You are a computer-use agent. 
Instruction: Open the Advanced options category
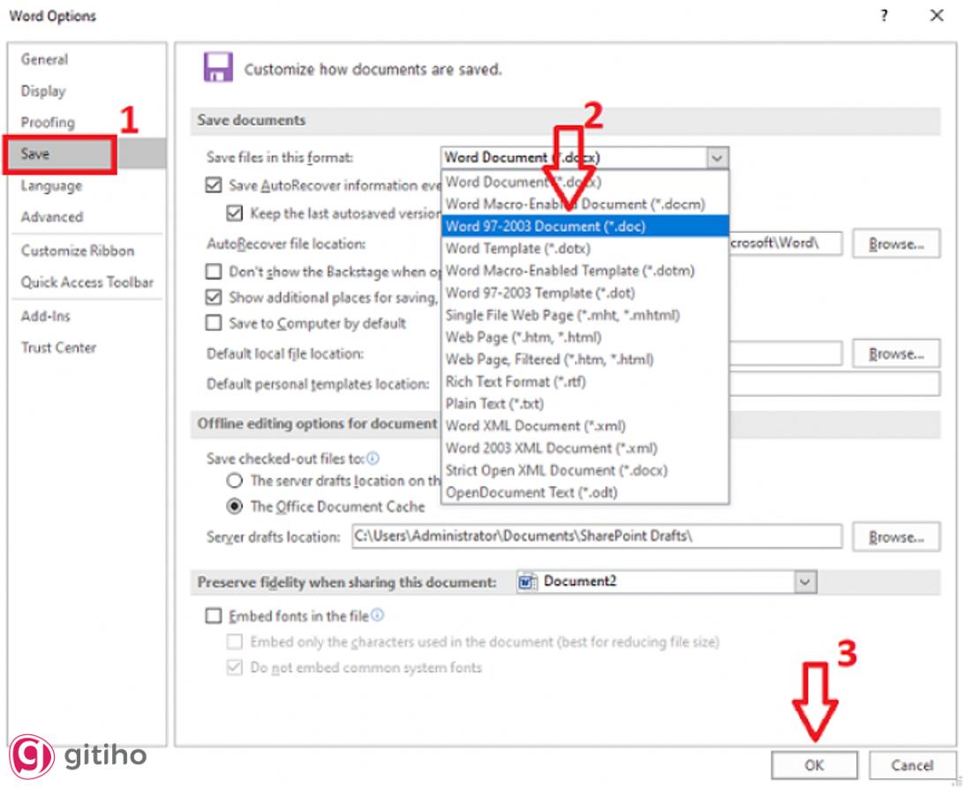click(87, 216)
